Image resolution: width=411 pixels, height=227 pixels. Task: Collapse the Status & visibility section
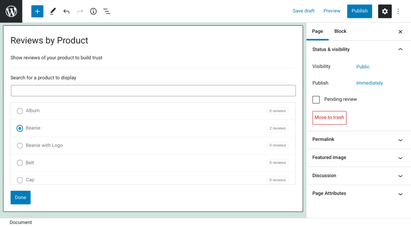pyautogui.click(x=400, y=49)
